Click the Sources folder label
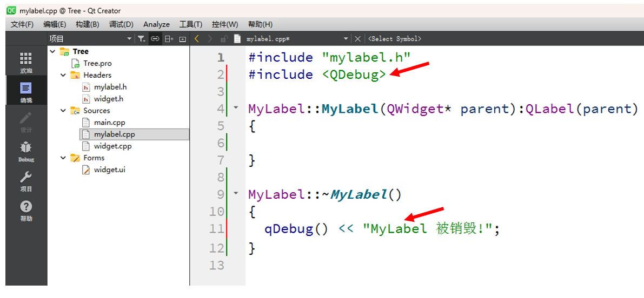The width and height of the screenshot is (644, 298). [96, 110]
